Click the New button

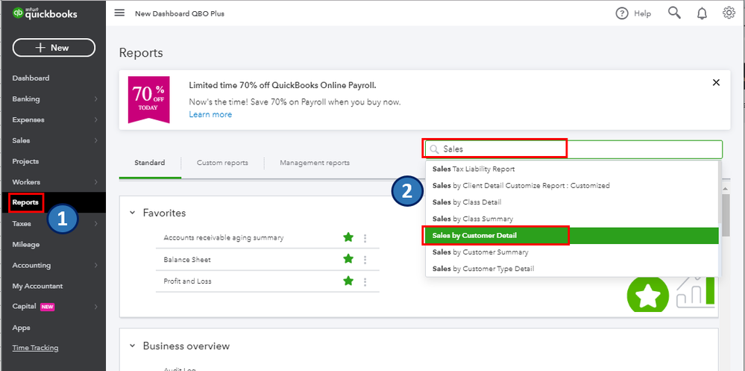click(54, 48)
